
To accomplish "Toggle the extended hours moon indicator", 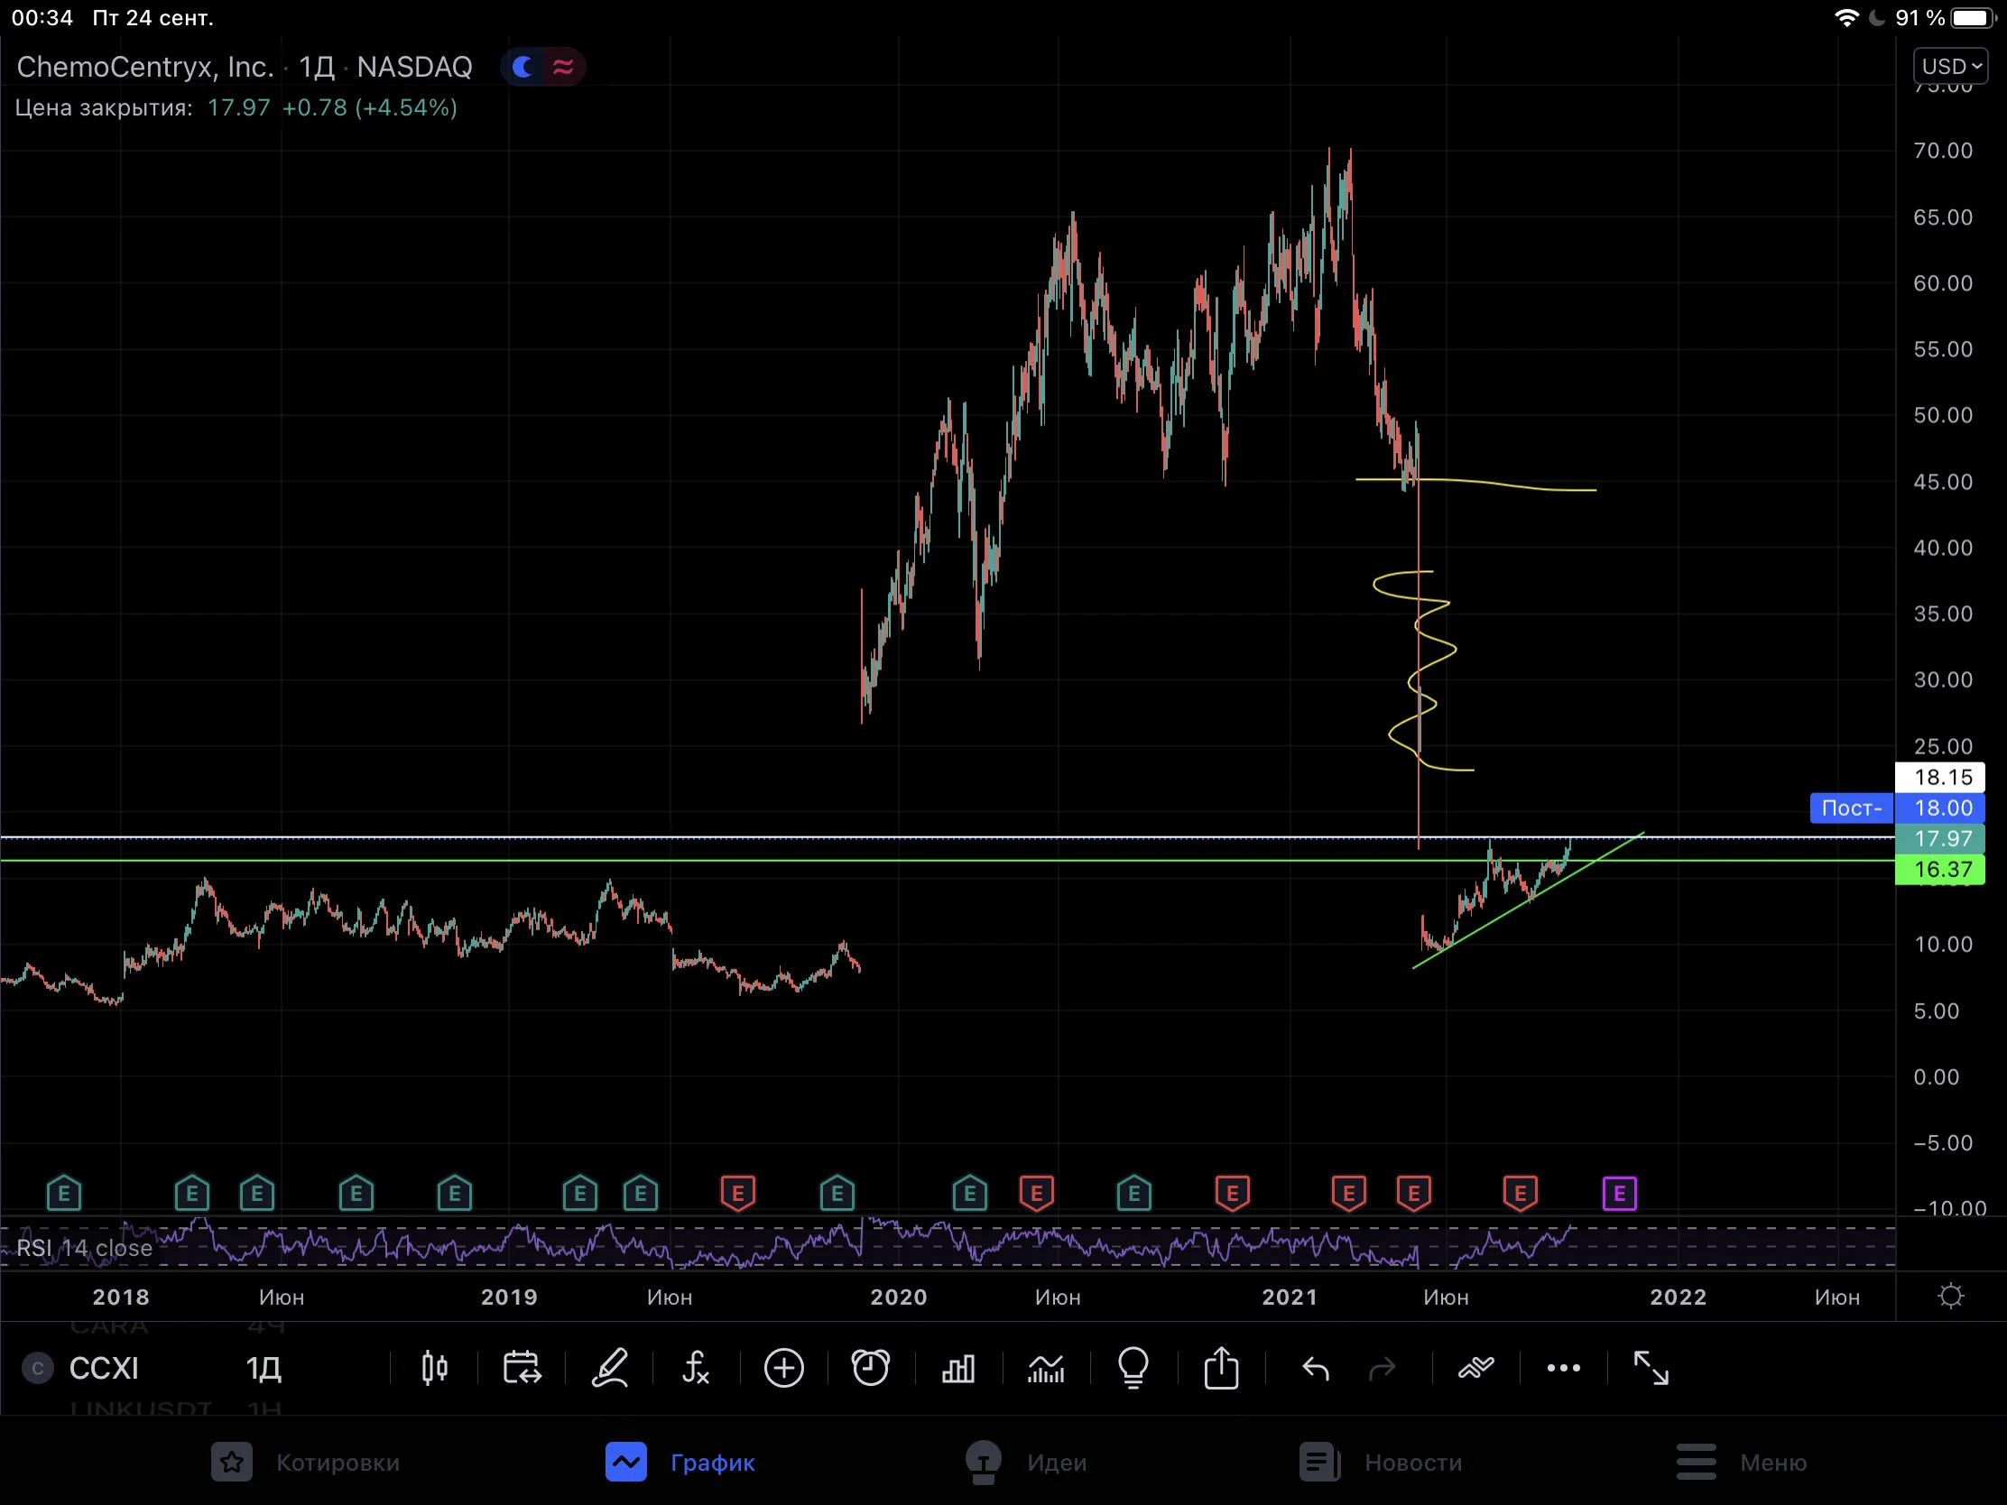I will (523, 67).
